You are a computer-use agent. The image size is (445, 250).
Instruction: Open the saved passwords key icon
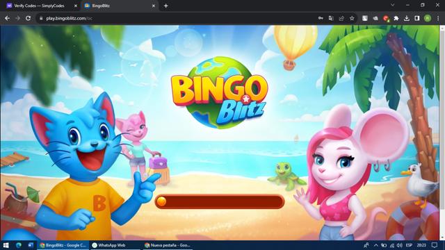321,18
